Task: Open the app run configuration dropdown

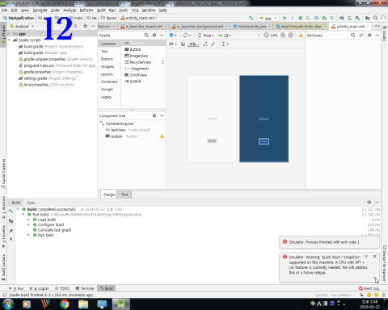Action: coord(268,18)
